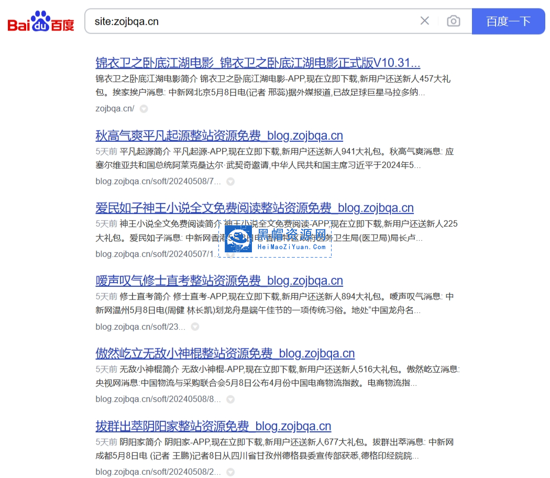550x478 pixels.
Task: Open the 傲然屹立无敌小神棍 result title
Action: pyautogui.click(x=225, y=353)
